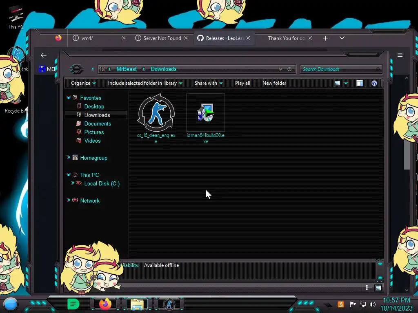Click the Explorer help question mark icon
This screenshot has width=418, height=313.
pyautogui.click(x=374, y=83)
